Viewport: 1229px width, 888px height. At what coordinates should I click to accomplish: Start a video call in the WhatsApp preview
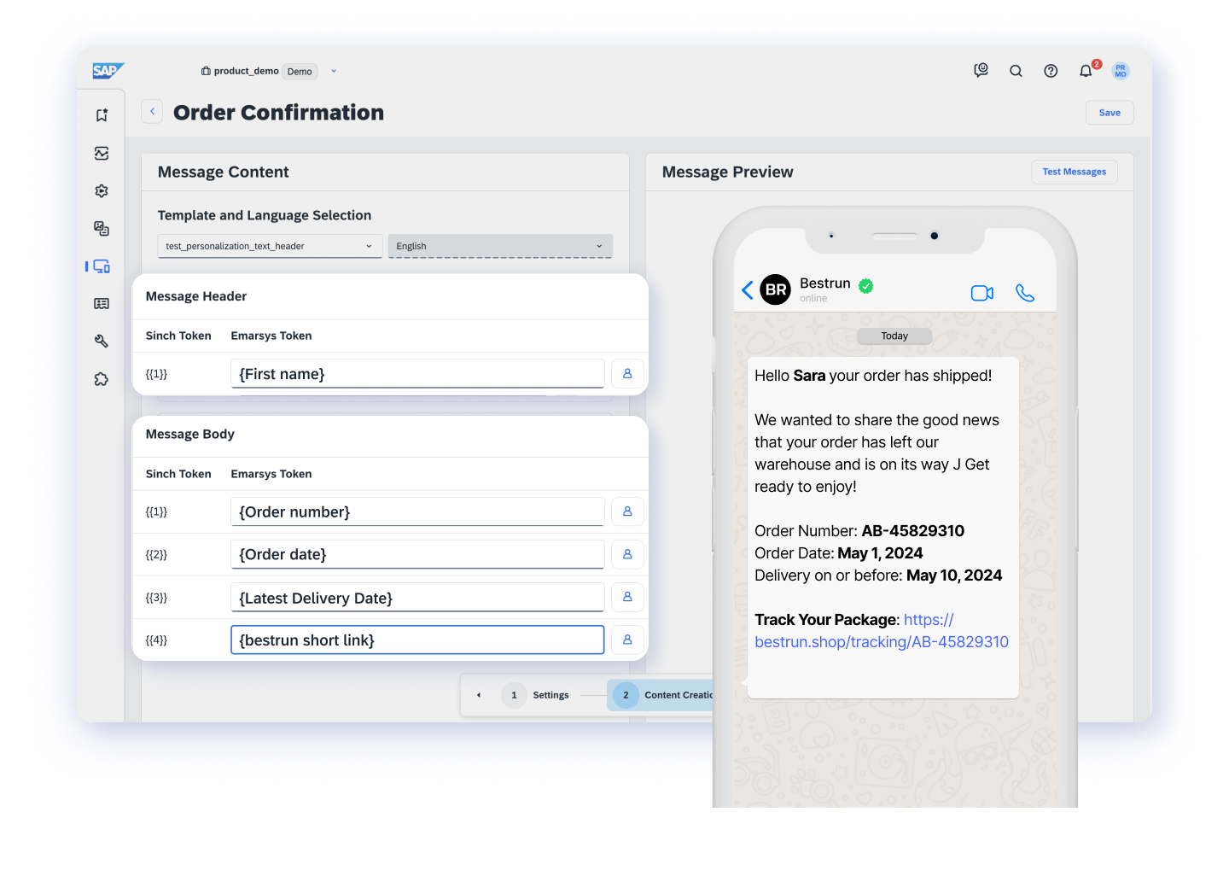point(981,293)
